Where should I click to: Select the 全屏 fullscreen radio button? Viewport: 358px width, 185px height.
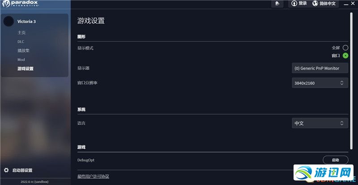click(x=345, y=48)
